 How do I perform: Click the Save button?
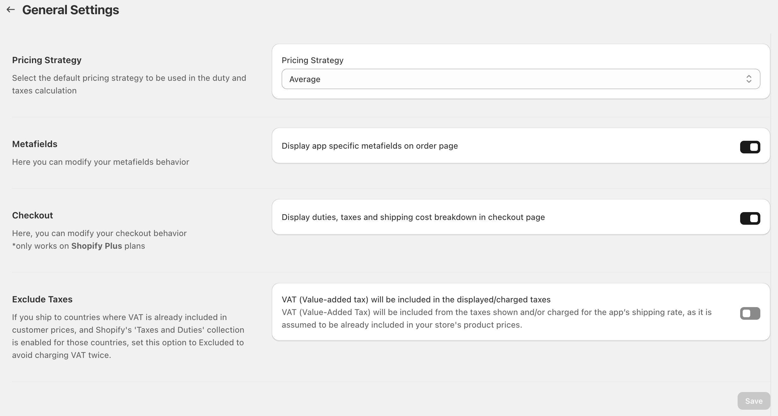[754, 401]
